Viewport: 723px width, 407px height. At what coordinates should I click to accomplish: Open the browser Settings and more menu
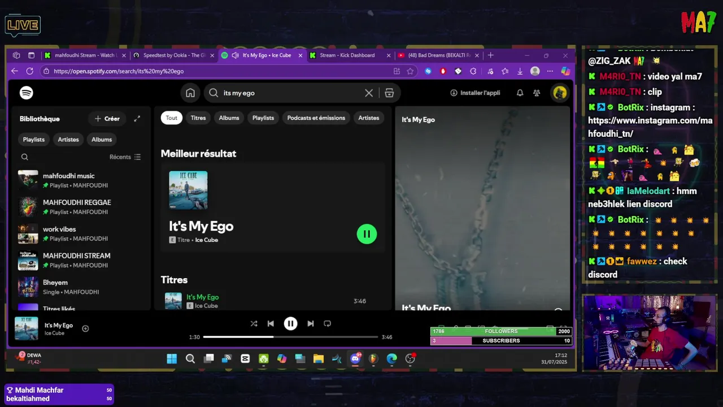coord(550,71)
